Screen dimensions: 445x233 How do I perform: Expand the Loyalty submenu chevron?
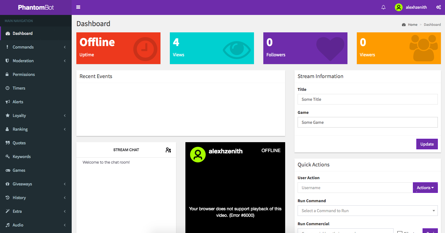coord(65,115)
